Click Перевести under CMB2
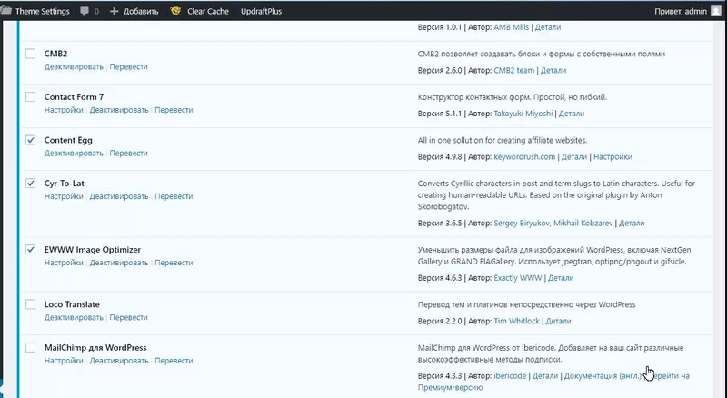The image size is (727, 398). [128, 67]
